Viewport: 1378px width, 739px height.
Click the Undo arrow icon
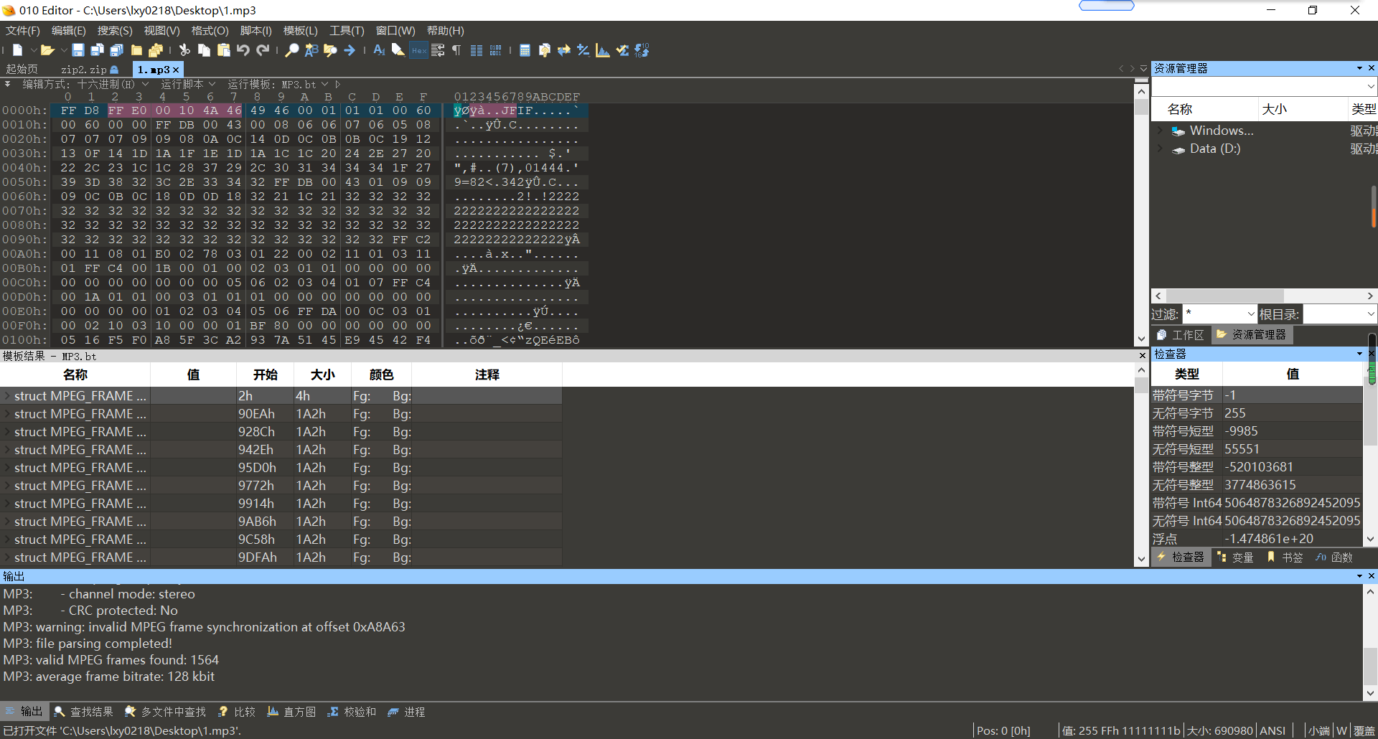(x=243, y=50)
